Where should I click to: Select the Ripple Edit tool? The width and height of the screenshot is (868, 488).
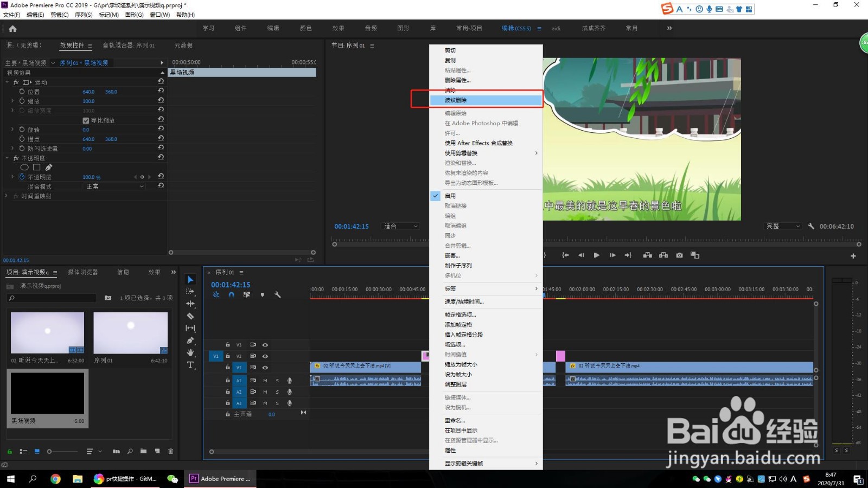pos(190,304)
